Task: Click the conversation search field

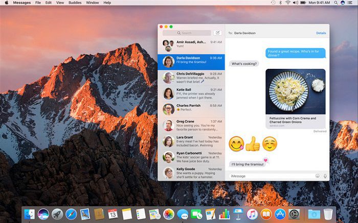Action: [187, 33]
